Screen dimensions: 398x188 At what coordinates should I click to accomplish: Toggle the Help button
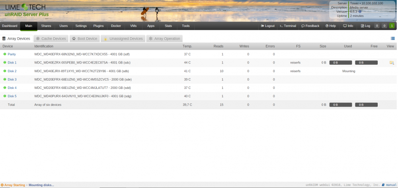click(331, 26)
